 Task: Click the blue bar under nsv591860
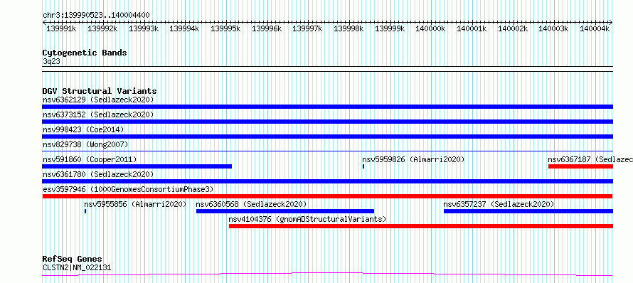[x=137, y=166]
